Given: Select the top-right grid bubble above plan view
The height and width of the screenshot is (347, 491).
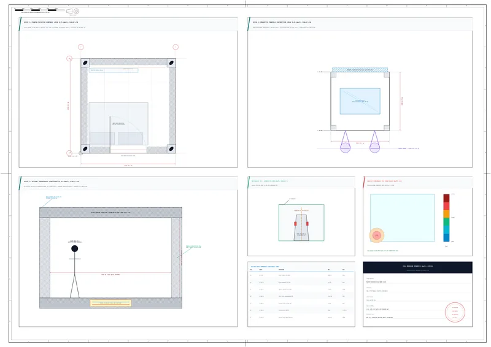Looking at the screenshot, I should (176, 47).
